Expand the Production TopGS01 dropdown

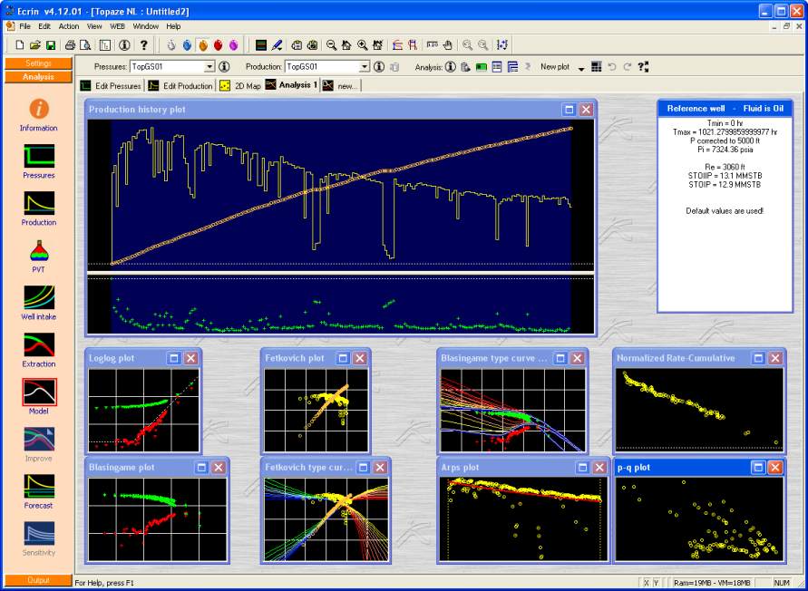365,67
